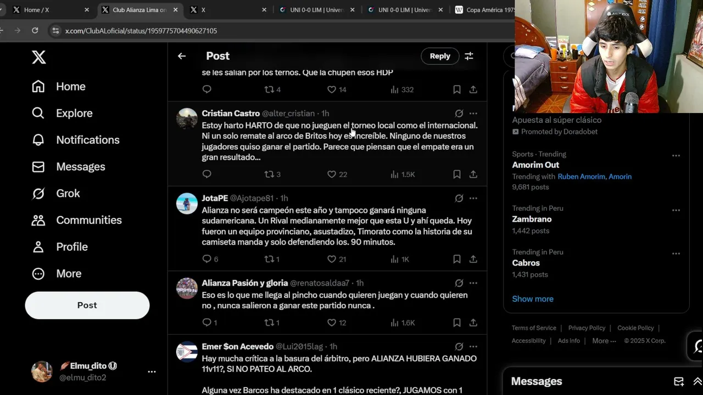Click Show more under trends
The image size is (703, 395).
[533, 299]
